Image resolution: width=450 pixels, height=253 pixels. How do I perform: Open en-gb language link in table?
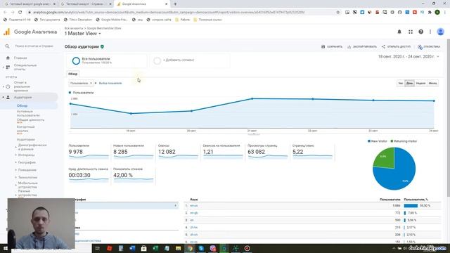click(194, 213)
